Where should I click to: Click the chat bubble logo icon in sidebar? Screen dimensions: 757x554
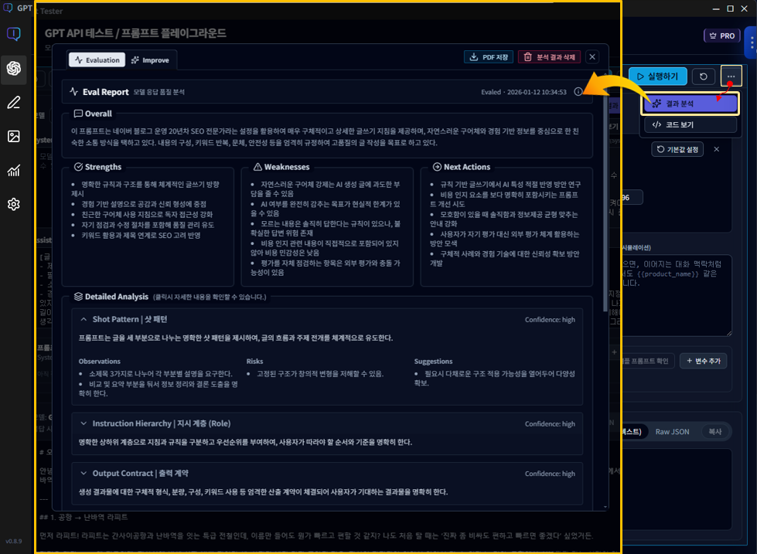[x=13, y=34]
